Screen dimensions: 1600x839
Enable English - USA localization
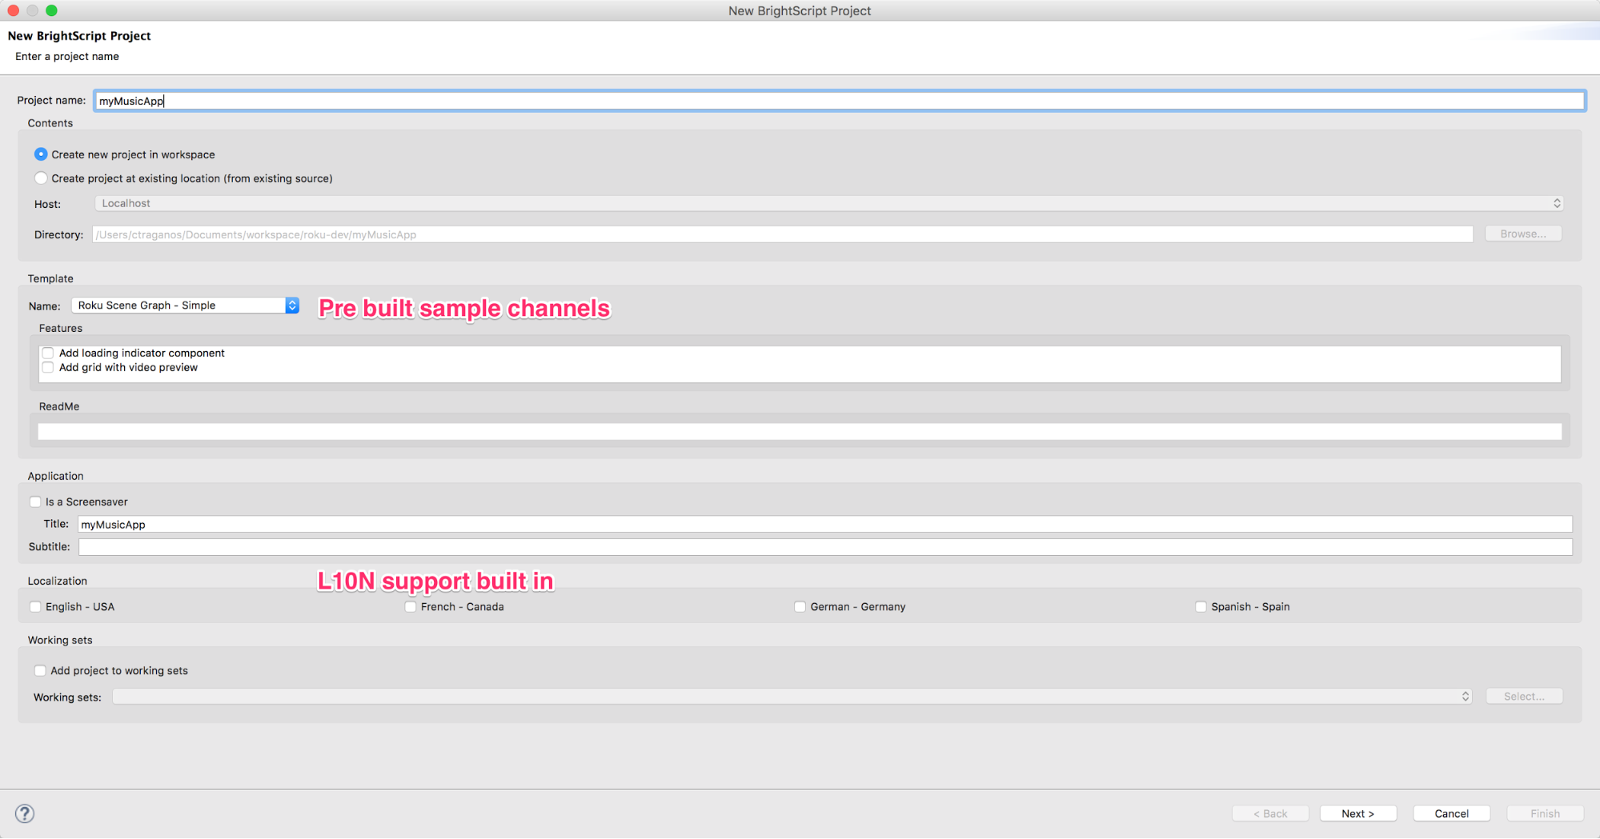tap(35, 606)
